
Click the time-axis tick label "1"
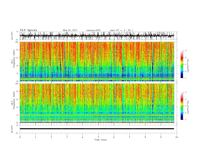click(35, 137)
